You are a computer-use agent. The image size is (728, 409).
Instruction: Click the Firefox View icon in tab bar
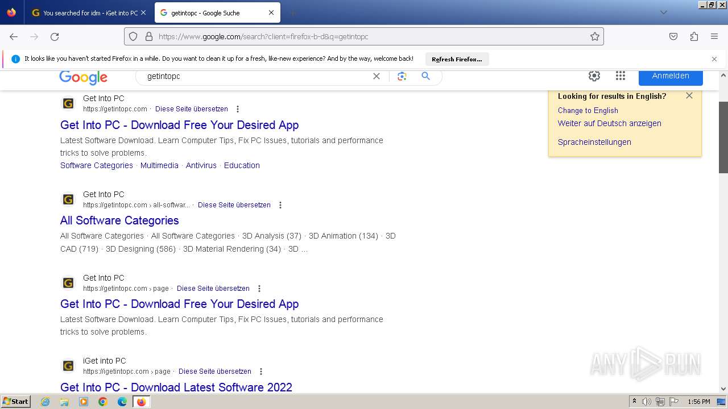tap(11, 12)
